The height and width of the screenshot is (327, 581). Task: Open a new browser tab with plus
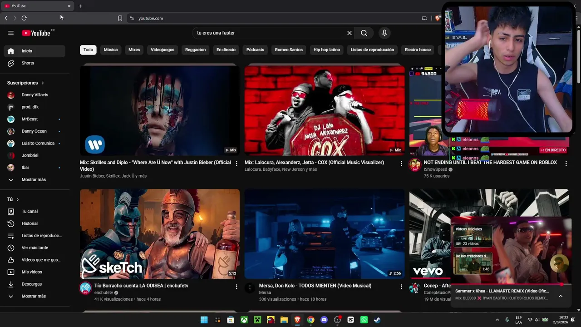(80, 6)
